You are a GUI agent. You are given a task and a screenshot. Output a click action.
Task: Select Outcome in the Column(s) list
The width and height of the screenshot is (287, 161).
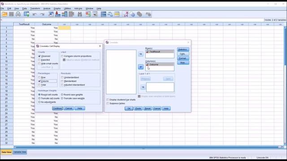click(x=160, y=64)
